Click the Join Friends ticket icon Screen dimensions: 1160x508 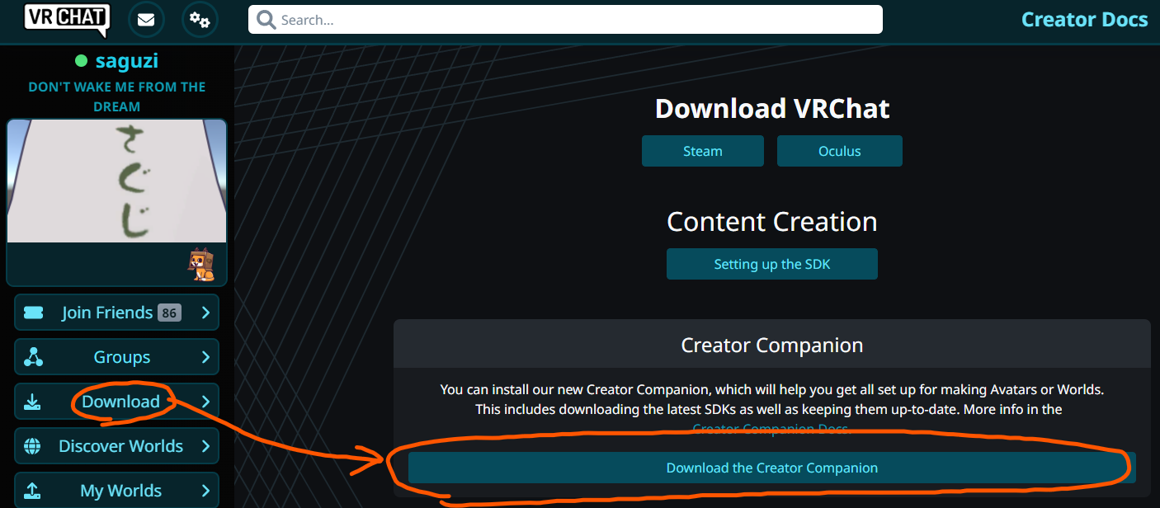coord(33,313)
